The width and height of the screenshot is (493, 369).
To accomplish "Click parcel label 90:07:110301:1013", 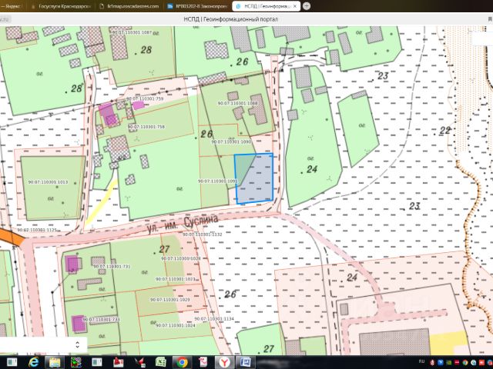I will click(x=48, y=182).
